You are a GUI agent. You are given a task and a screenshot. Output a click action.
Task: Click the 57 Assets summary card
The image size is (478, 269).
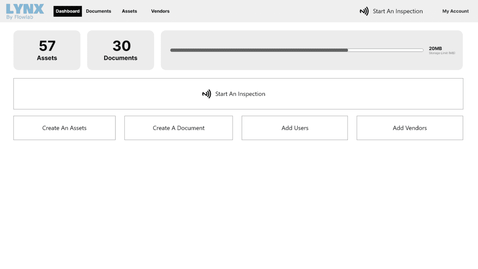pos(47,50)
